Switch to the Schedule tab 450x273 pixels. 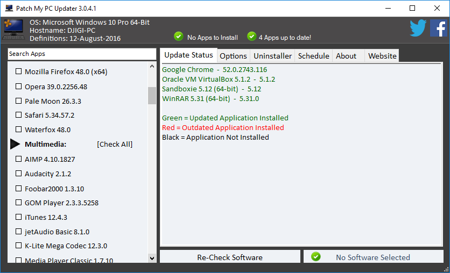click(x=313, y=56)
